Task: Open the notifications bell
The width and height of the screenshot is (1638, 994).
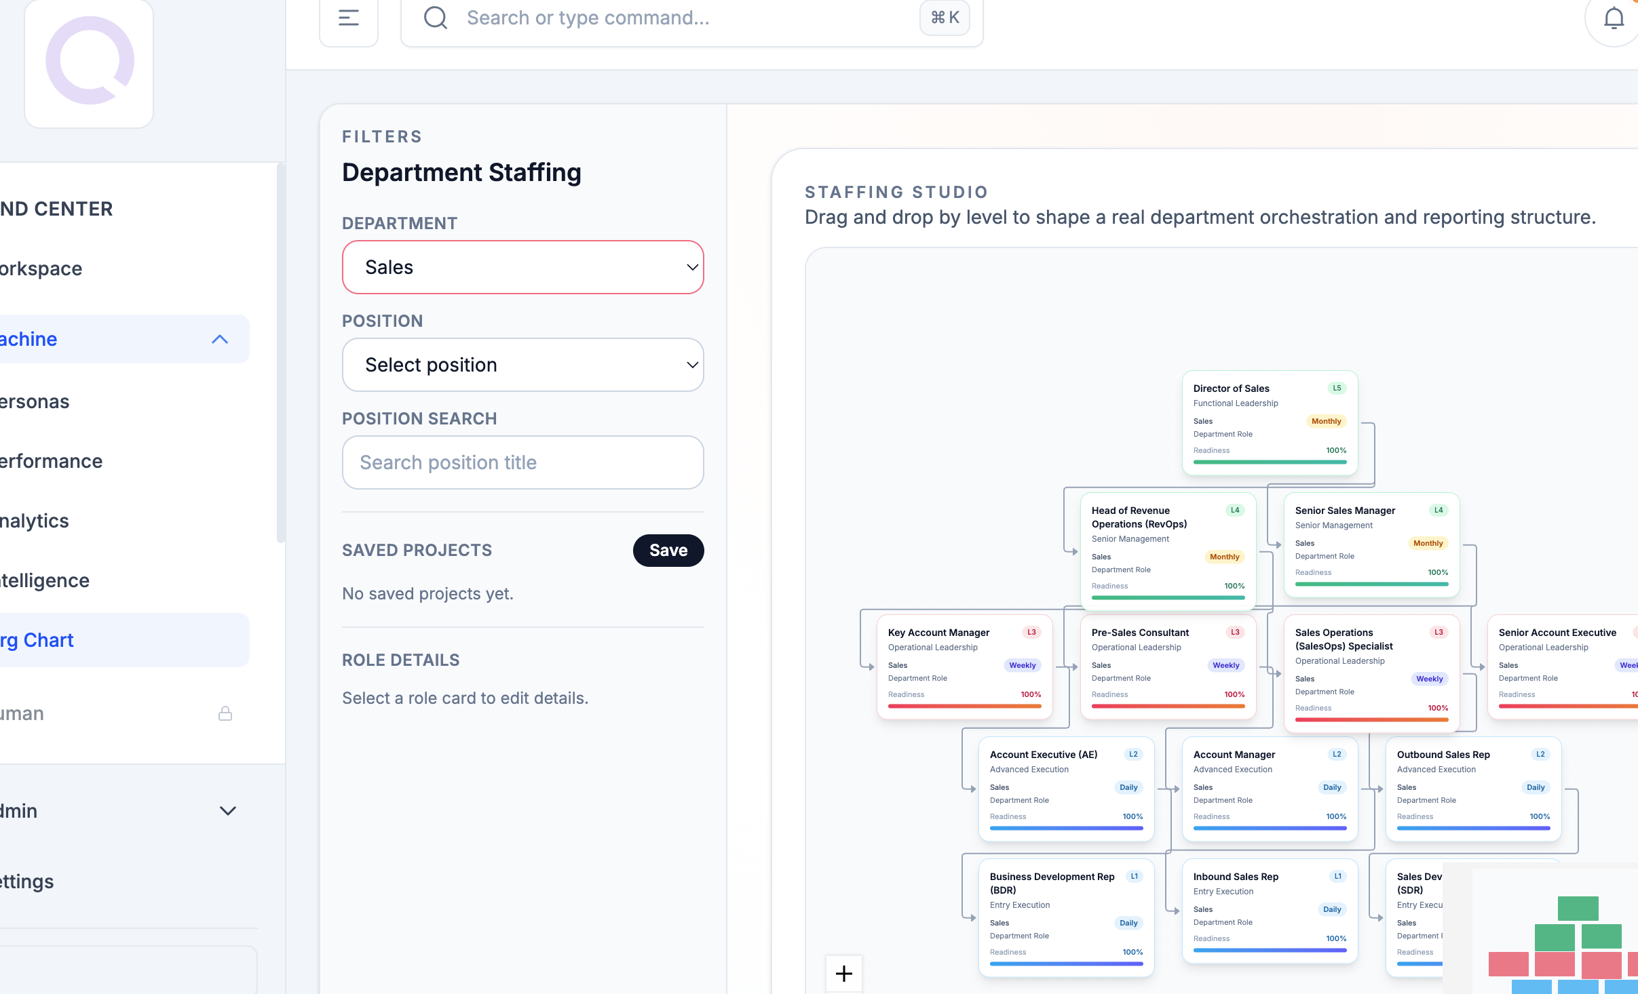Action: click(x=1613, y=18)
